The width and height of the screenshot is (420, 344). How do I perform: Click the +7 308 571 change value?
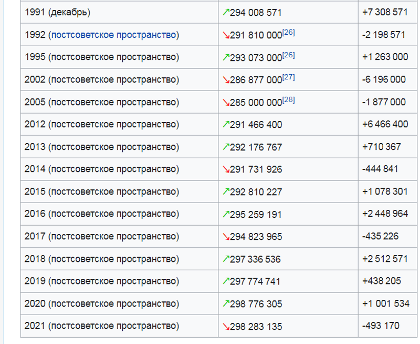click(385, 12)
